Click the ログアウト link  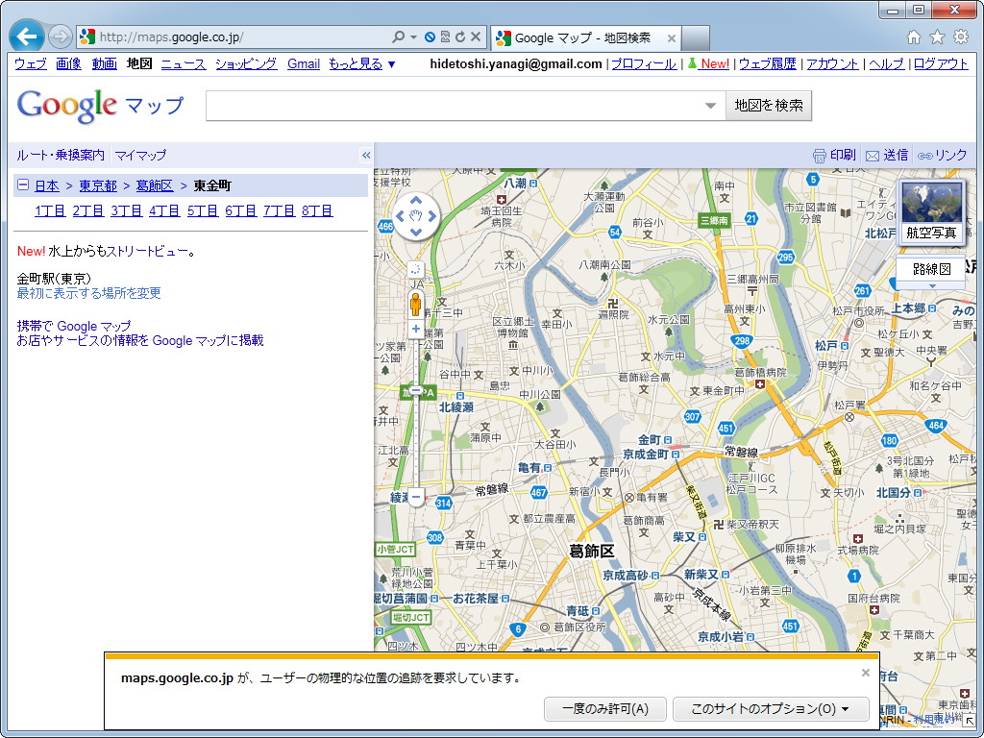pyautogui.click(x=942, y=63)
